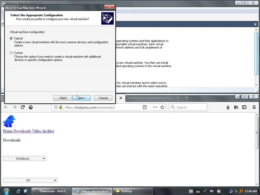Reload the bobpony downloads page

click(x=23, y=107)
